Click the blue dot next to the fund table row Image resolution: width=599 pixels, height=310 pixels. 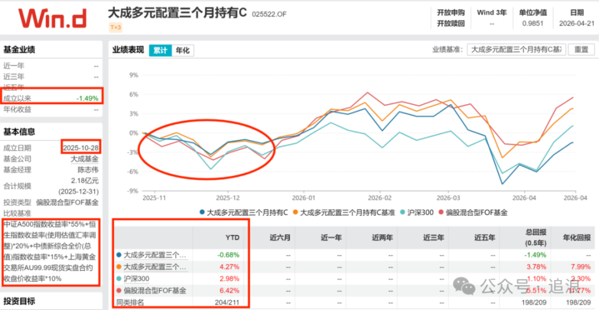pos(119,254)
